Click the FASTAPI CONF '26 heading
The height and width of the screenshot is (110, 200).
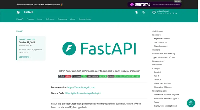pos(27,39)
